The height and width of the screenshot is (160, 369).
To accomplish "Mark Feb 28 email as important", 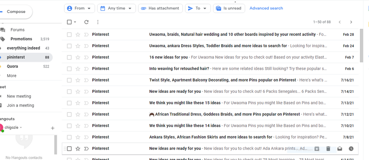I will click(86, 34).
